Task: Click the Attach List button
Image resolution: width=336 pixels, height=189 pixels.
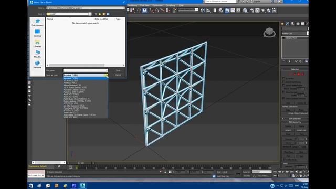Action: click(301, 130)
